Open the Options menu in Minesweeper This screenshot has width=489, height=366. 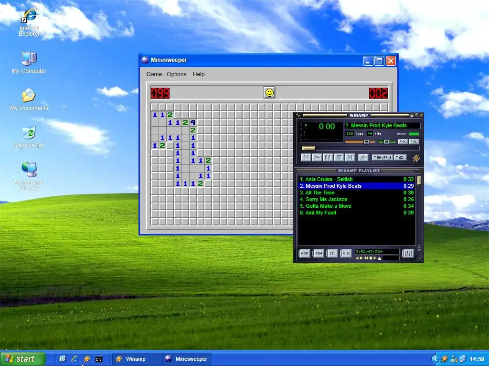[x=177, y=74]
